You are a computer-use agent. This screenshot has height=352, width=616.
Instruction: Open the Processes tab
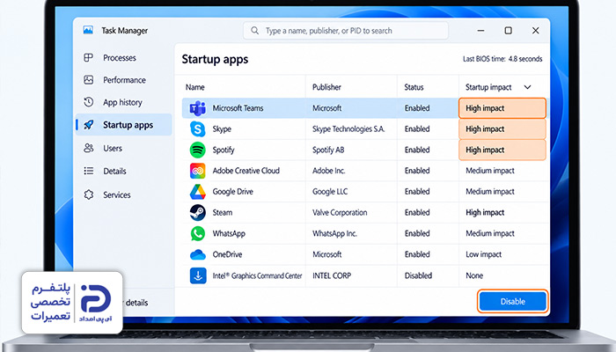point(124,58)
